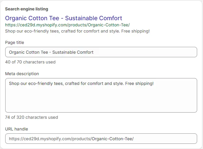Click the URL handle field label

click(x=17, y=129)
